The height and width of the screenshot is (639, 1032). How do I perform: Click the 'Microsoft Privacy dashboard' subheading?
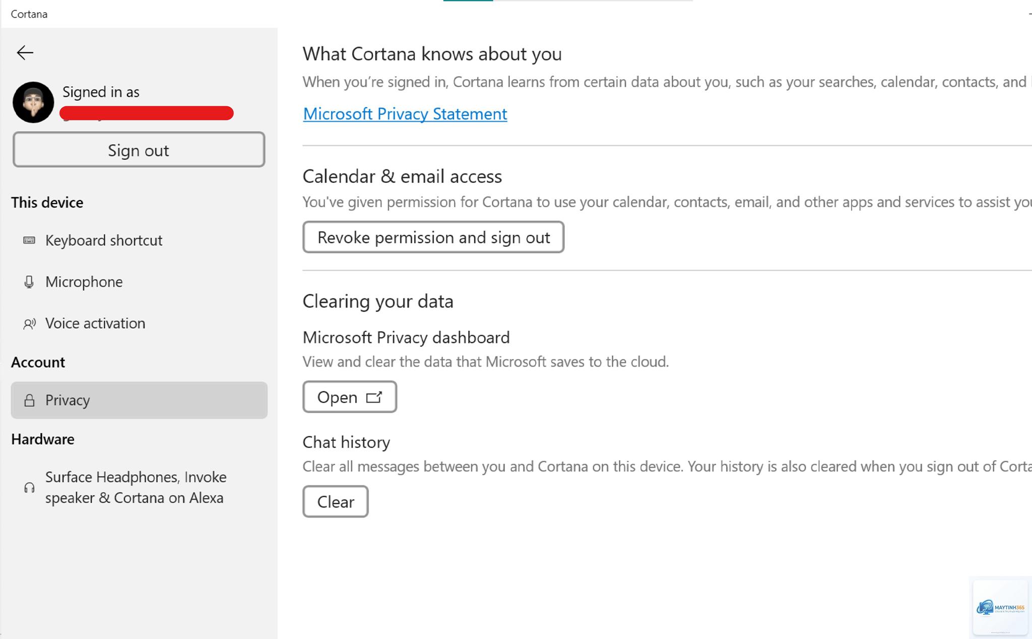[x=406, y=338]
